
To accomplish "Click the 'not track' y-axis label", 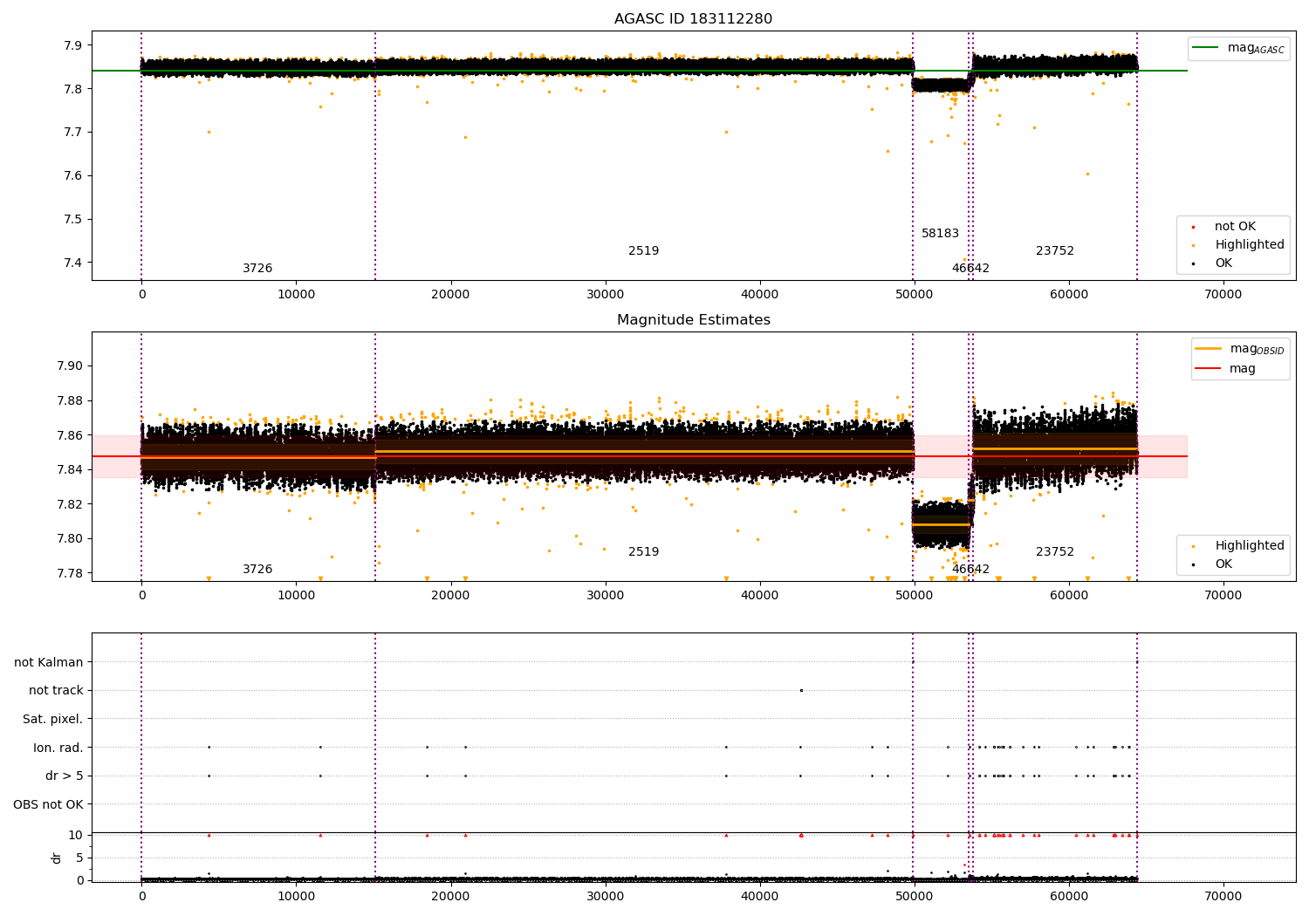I will click(56, 691).
